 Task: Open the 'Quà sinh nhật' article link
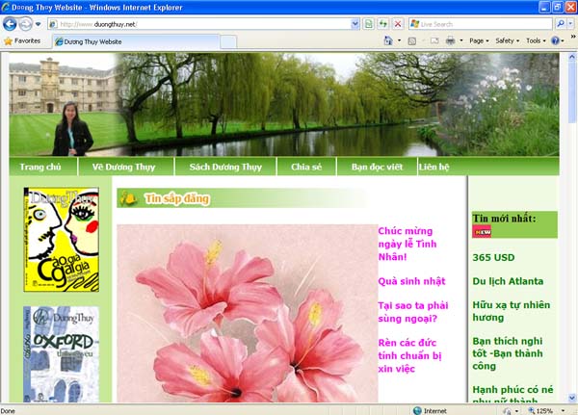411,281
